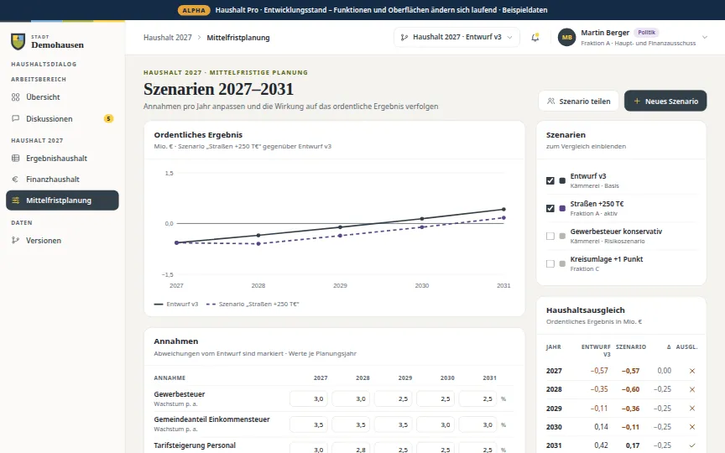
Task: Click the Versionen branch icon in sidebar
Action: click(x=16, y=241)
